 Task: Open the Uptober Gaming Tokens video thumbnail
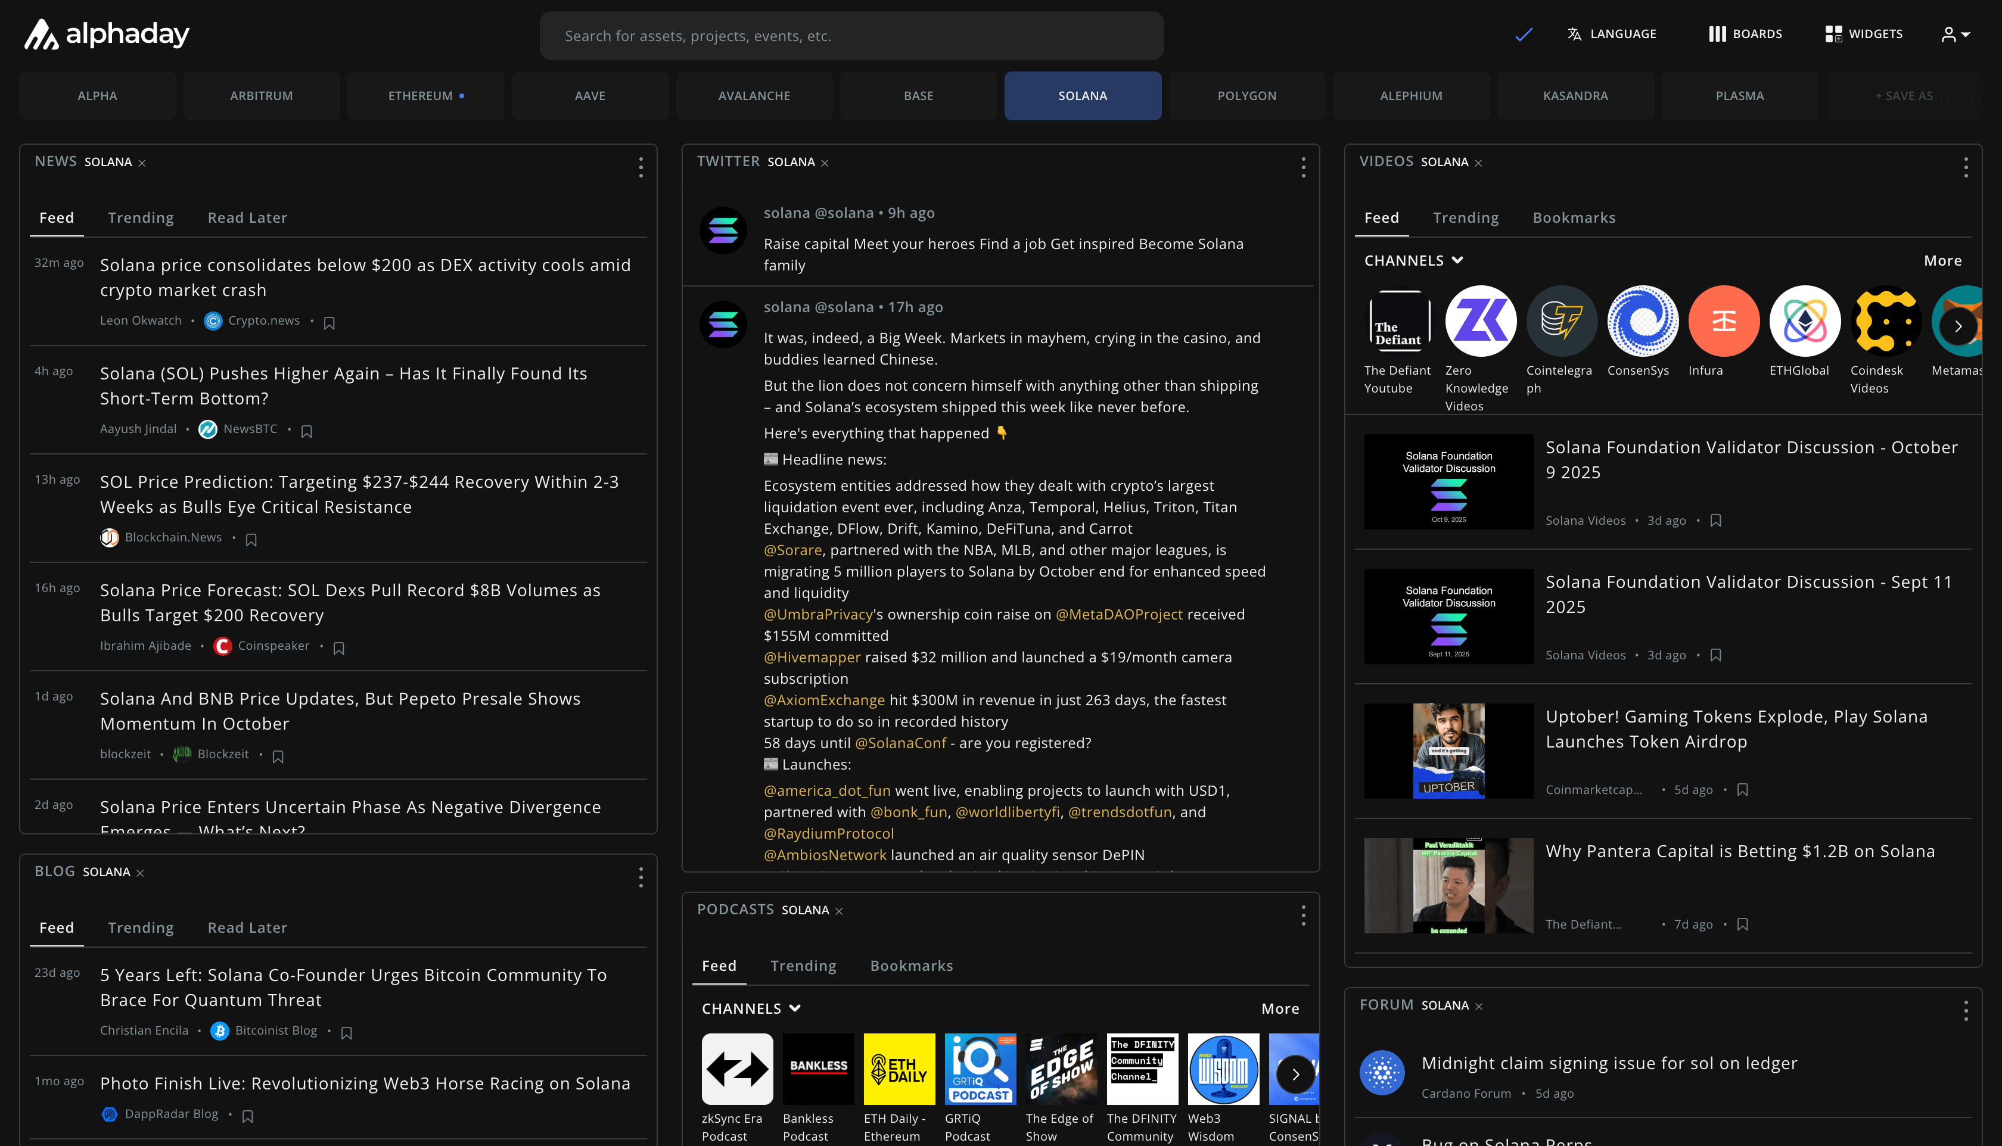point(1448,751)
